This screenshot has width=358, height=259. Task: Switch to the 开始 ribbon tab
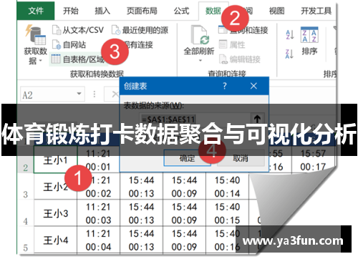[70, 11]
